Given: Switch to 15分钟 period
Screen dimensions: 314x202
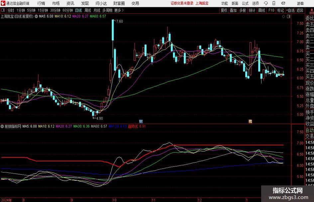Looking at the screenshot, I should click(43, 10).
